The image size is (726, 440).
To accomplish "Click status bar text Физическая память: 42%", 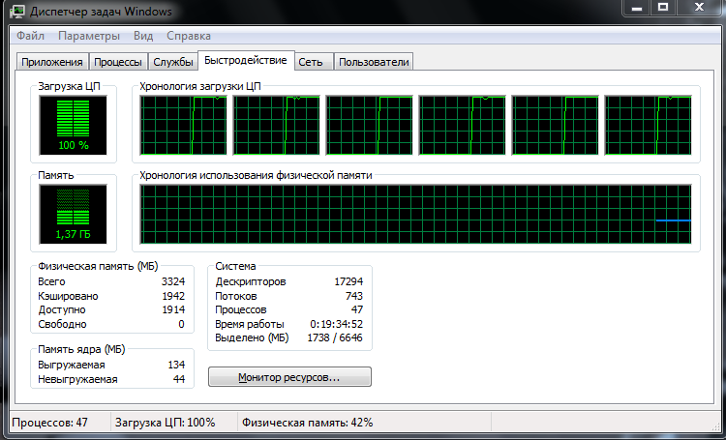I will [308, 423].
